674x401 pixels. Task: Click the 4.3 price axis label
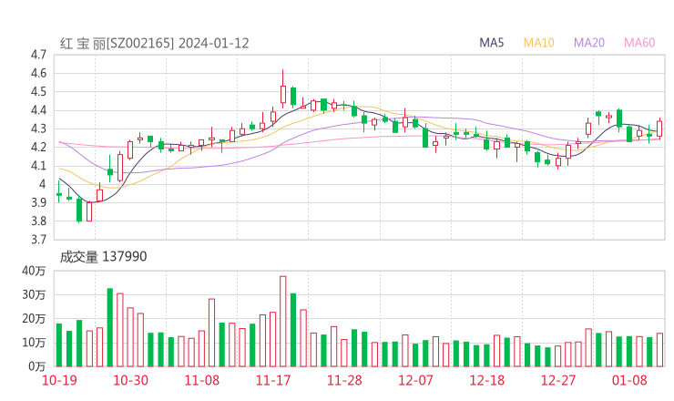tap(38, 129)
